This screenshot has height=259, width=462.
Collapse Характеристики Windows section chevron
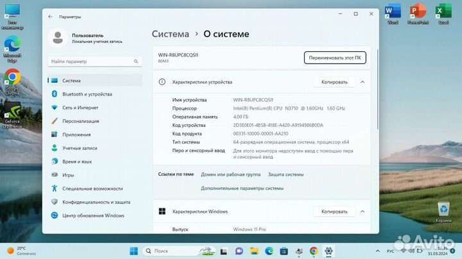[363, 212]
